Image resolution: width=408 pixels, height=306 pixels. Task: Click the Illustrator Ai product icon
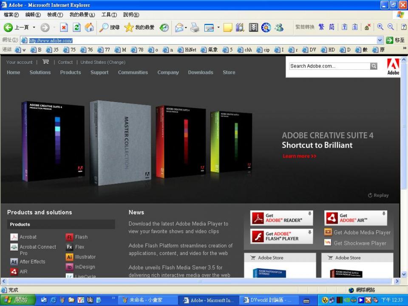pyautogui.click(x=69, y=257)
